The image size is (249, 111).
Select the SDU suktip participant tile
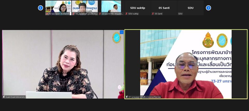tap(138, 8)
